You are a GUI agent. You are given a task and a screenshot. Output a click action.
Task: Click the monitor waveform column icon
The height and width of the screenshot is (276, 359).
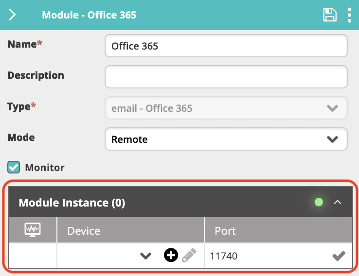(33, 230)
